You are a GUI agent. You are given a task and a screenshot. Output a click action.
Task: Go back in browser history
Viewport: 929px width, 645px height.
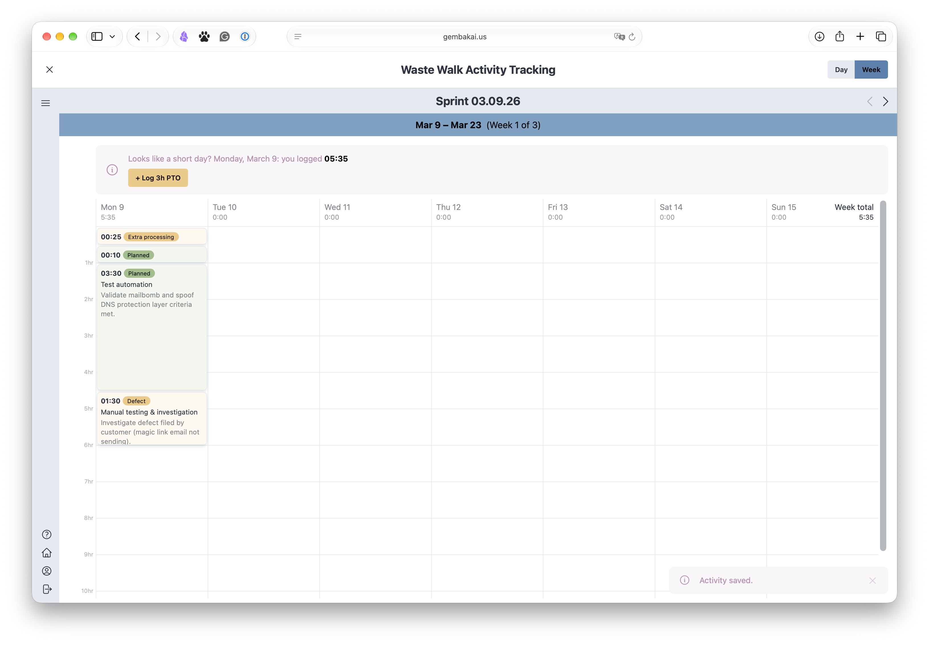click(x=137, y=36)
